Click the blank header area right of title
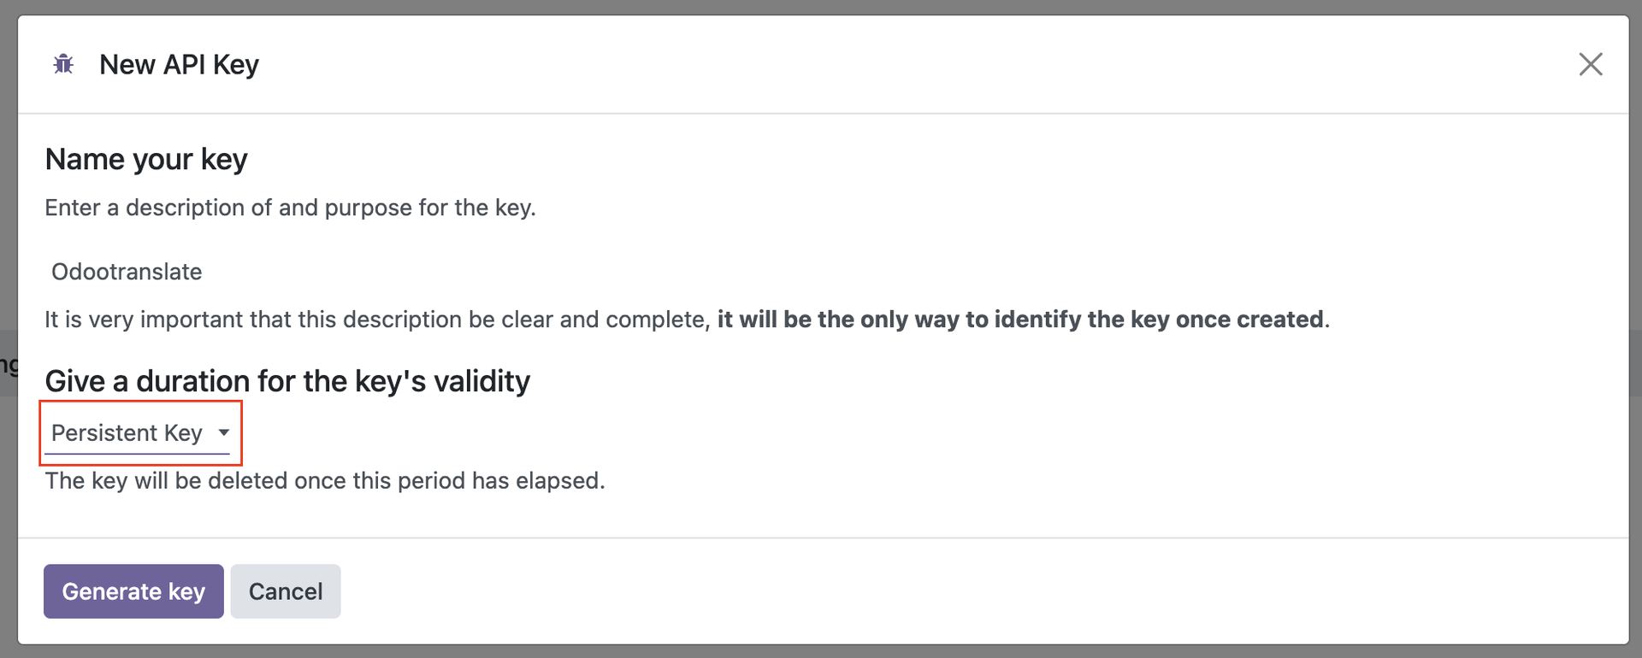 click(x=855, y=65)
